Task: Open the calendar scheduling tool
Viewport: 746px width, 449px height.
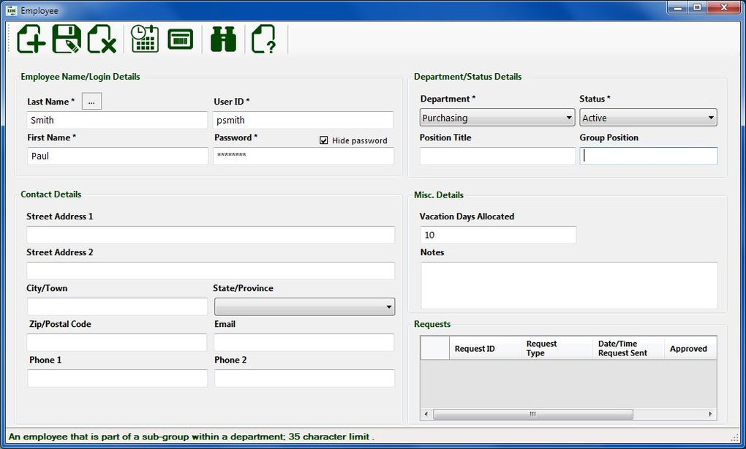Action: tap(144, 39)
